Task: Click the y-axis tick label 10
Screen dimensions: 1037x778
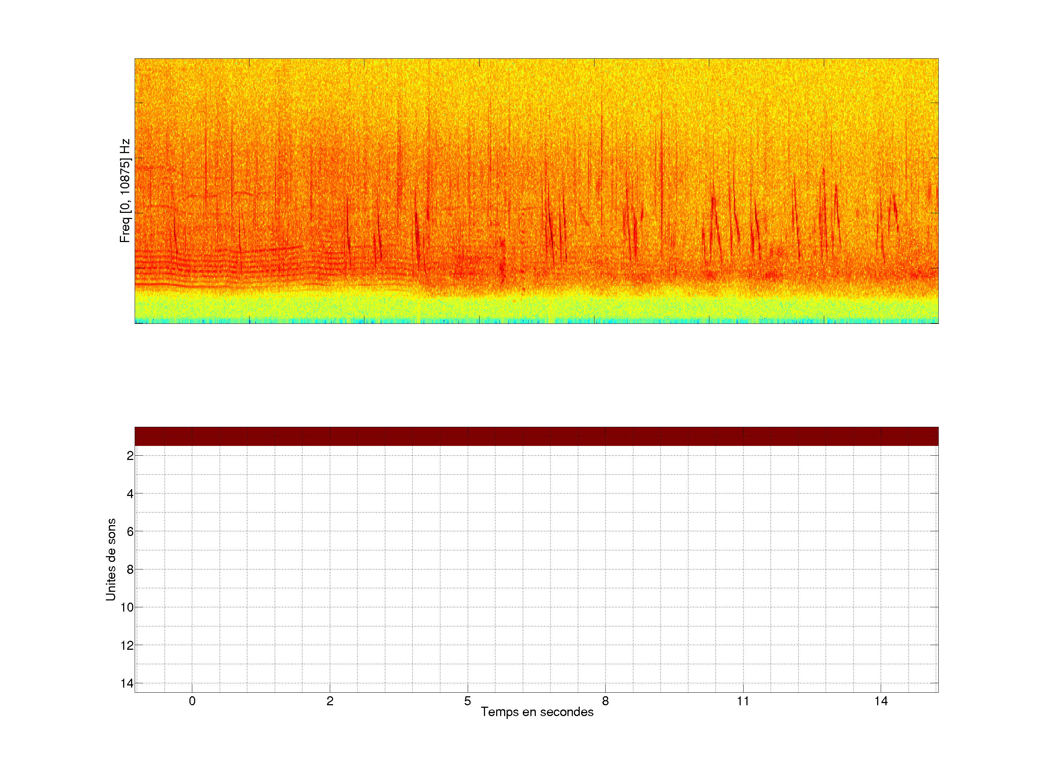Action: (127, 607)
